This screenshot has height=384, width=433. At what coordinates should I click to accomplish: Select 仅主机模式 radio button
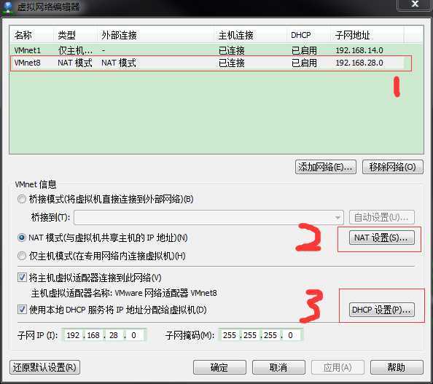point(22,256)
